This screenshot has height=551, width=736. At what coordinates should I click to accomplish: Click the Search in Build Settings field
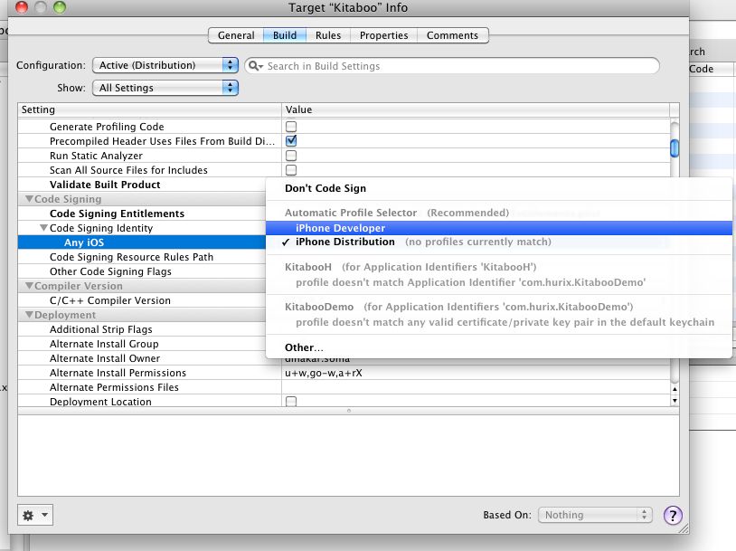point(451,66)
